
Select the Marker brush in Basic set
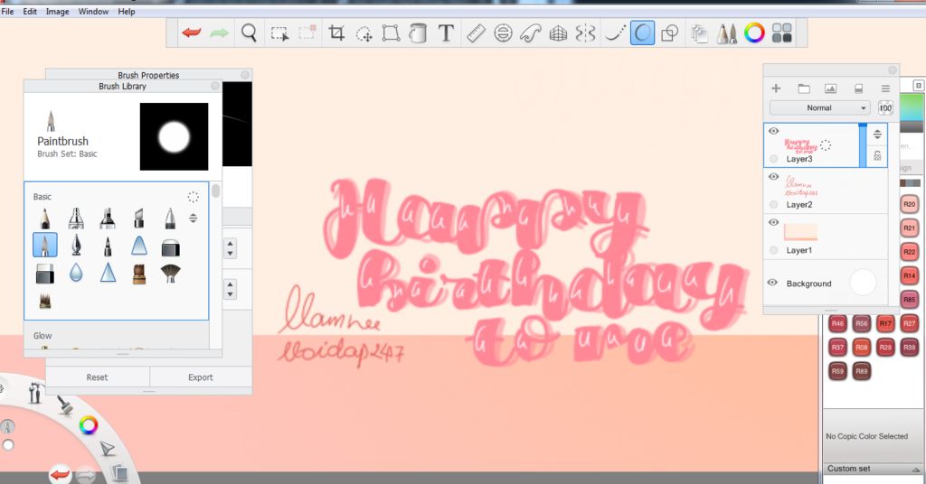pyautogui.click(x=108, y=219)
